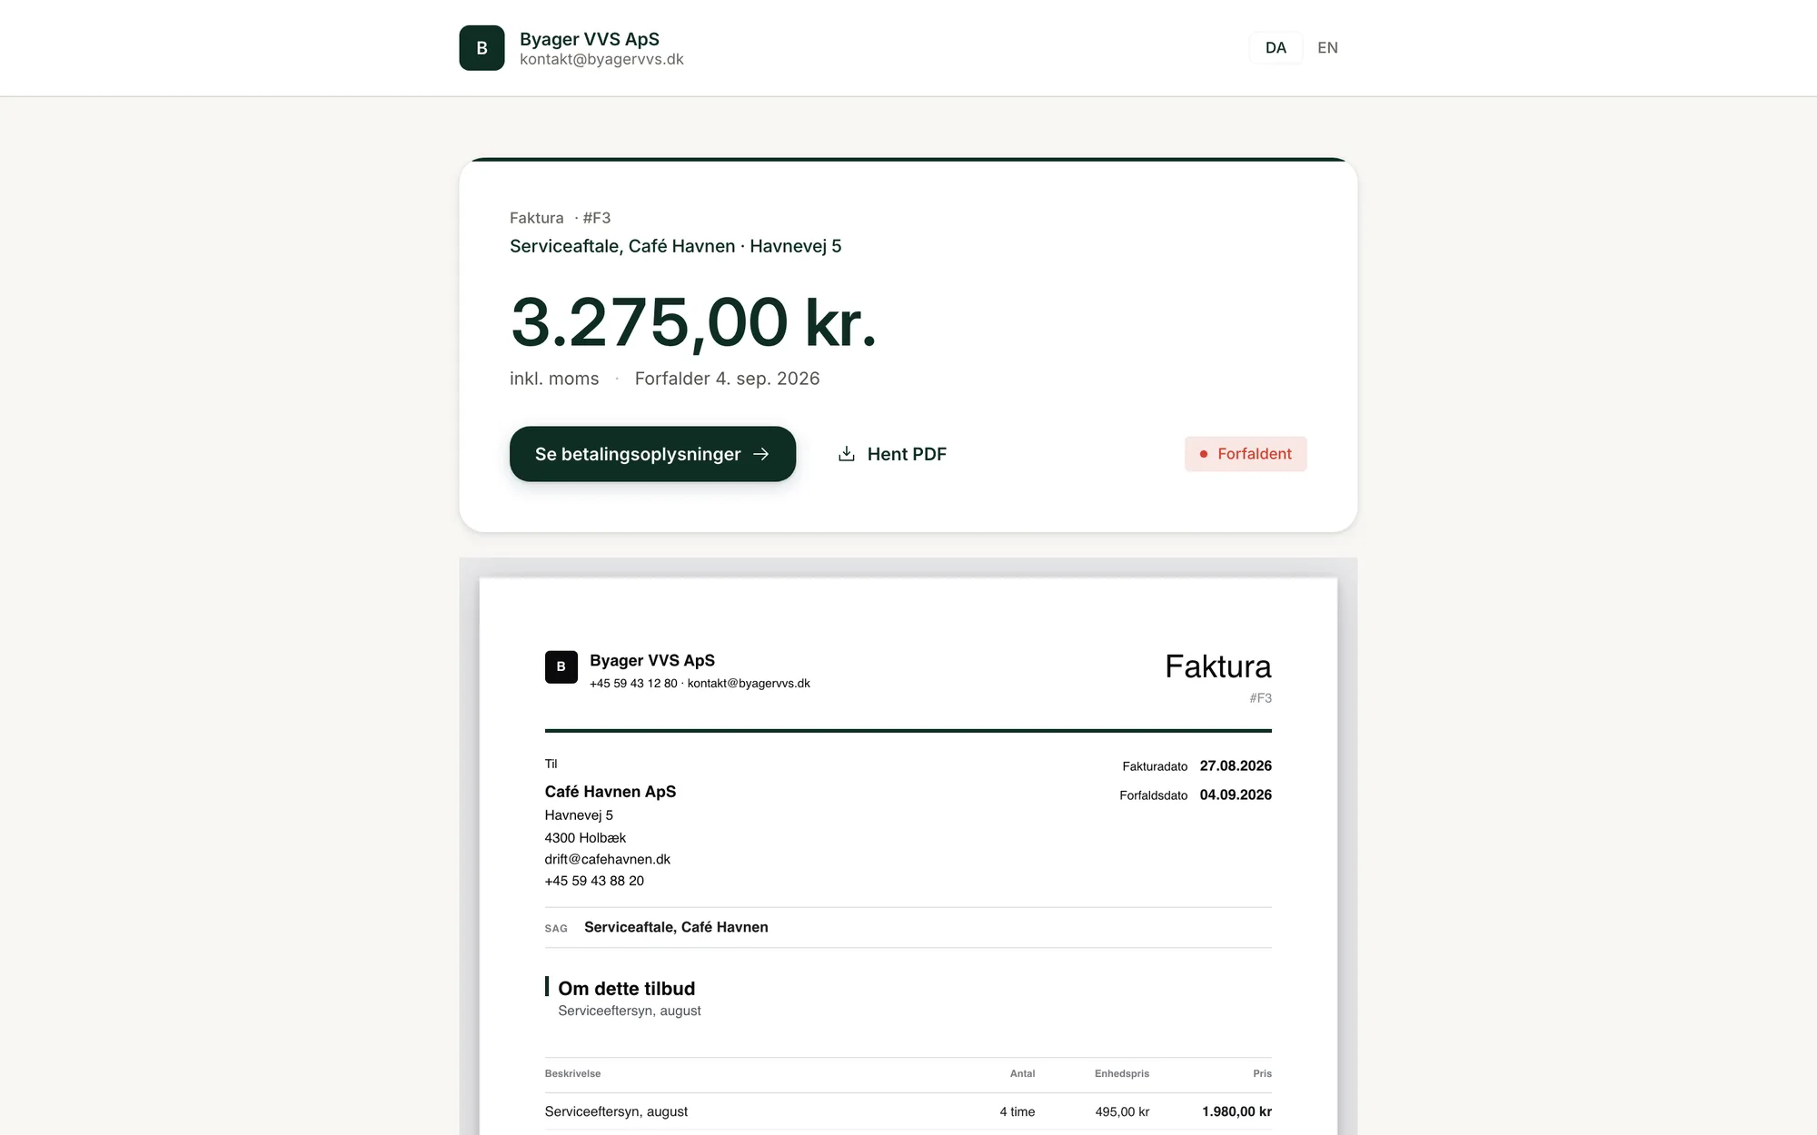The height and width of the screenshot is (1135, 1817).
Task: Click 'Serviceeftersyn, august' table row description
Action: [616, 1111]
